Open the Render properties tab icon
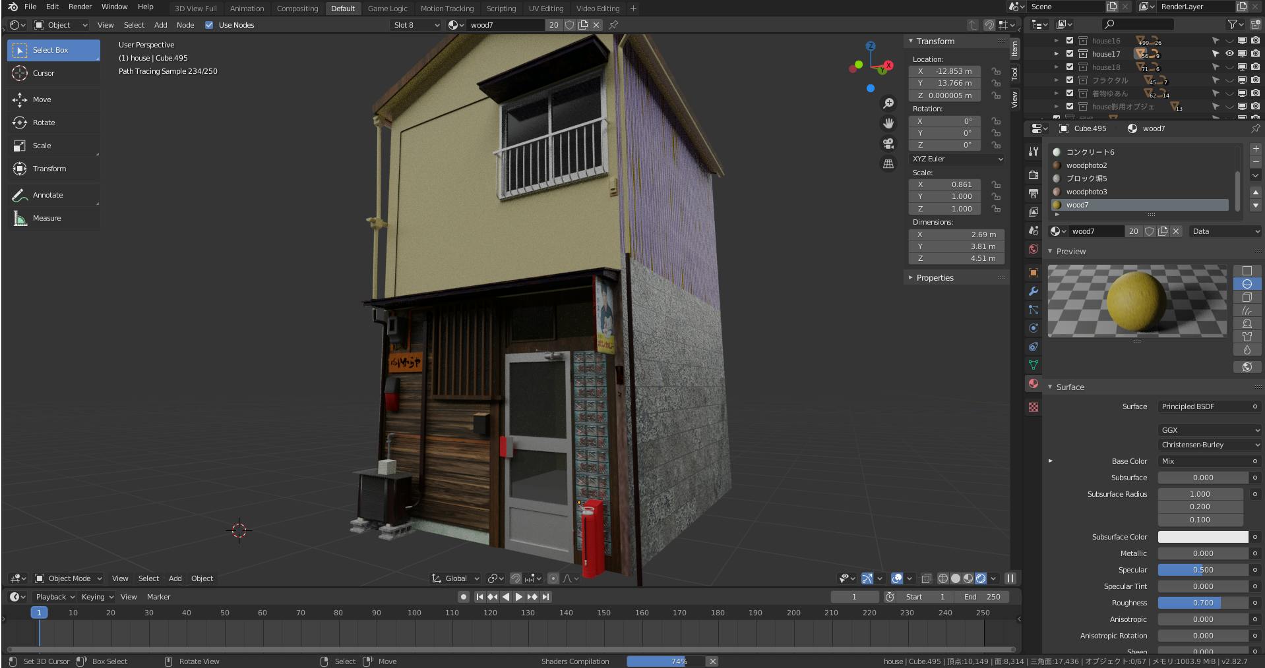Viewport: 1265px width, 668px height. tap(1034, 175)
